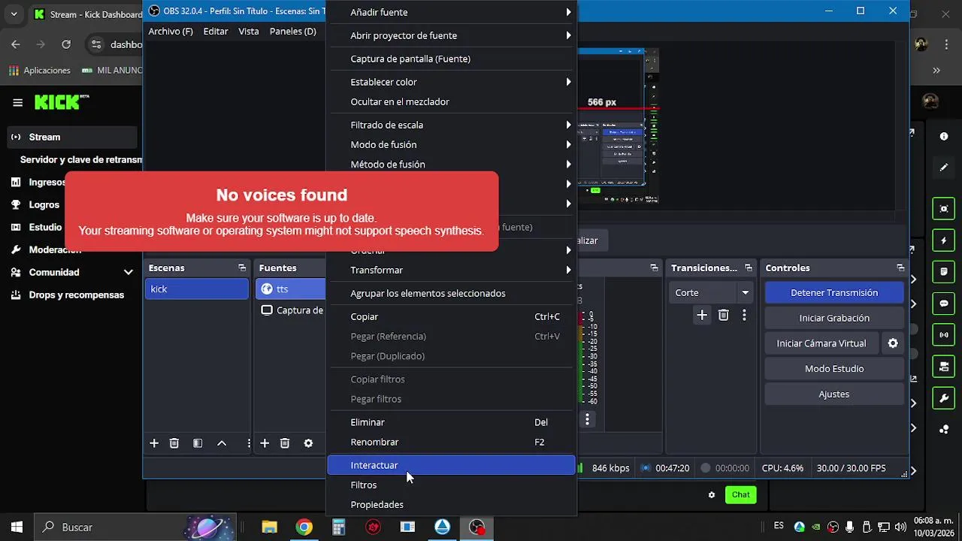Open Archivo (F) menu in OBS
Viewport: 962px width, 541px height.
pos(171,31)
